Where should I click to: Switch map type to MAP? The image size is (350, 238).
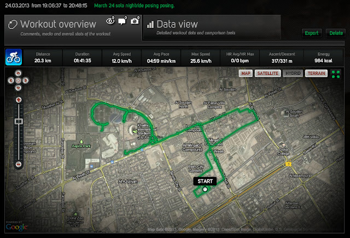click(246, 73)
